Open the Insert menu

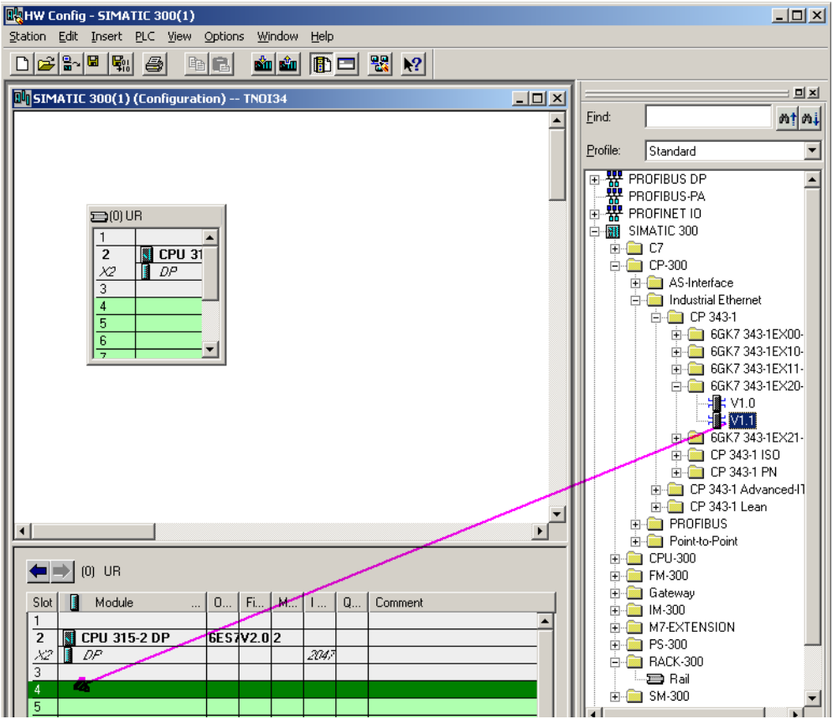click(x=106, y=36)
